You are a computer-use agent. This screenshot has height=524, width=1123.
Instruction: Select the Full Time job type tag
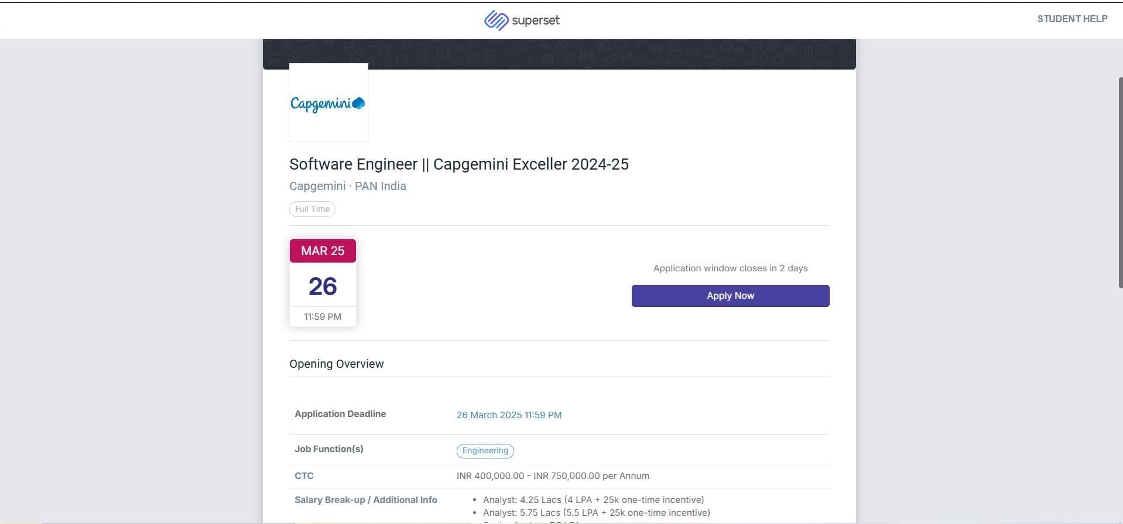[312, 209]
